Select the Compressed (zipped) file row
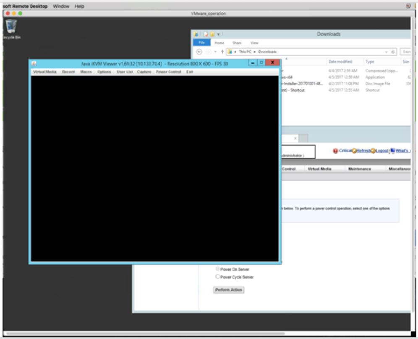Image resolution: width=418 pixels, height=339 pixels. pos(345,70)
